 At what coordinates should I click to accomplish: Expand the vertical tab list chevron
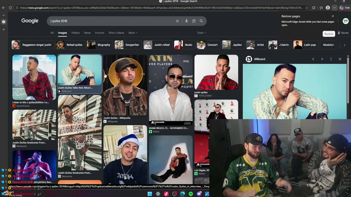click(x=4, y=15)
